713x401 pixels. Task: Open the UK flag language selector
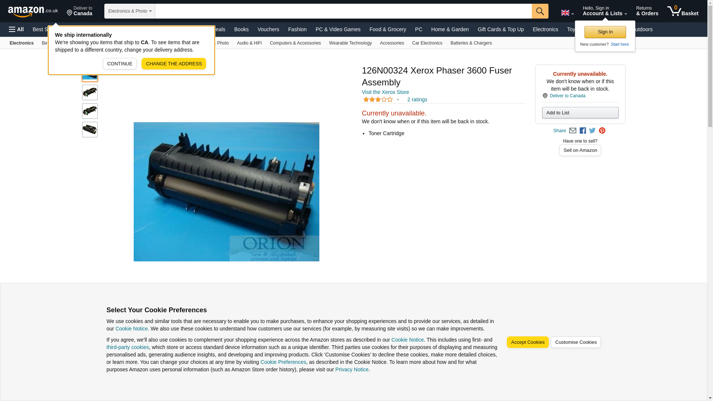(567, 13)
